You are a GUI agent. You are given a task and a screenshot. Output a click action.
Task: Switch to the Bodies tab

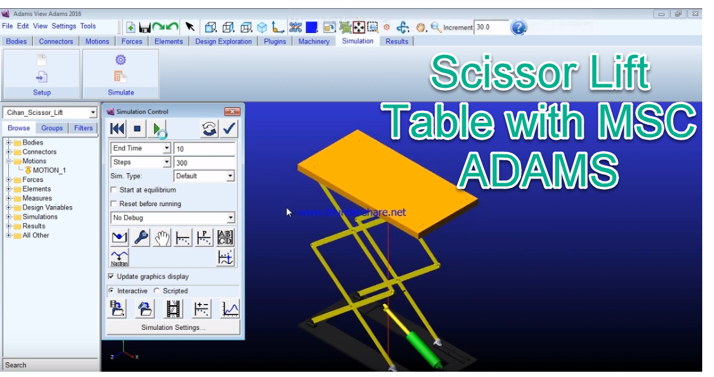coord(17,41)
